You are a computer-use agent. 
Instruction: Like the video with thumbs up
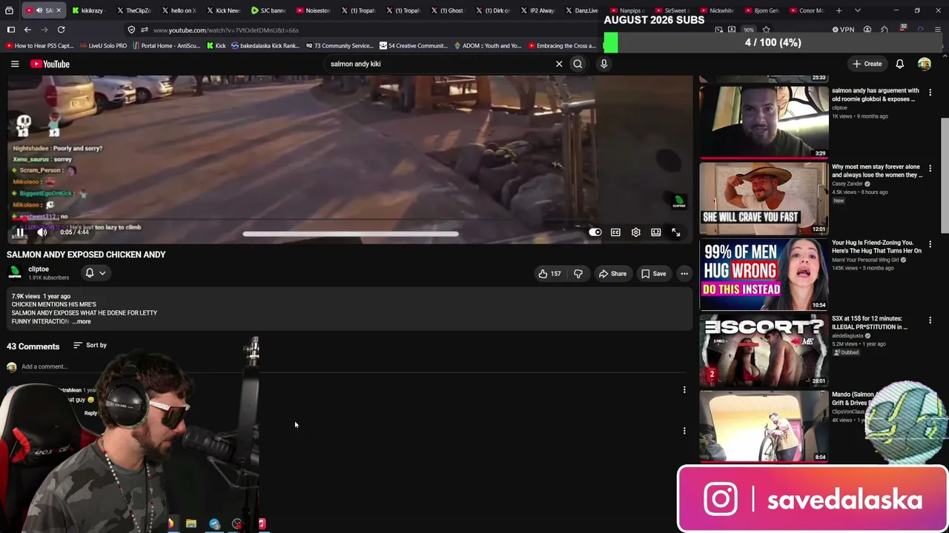point(549,274)
